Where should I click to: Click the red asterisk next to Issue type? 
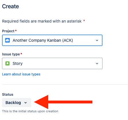21,54
